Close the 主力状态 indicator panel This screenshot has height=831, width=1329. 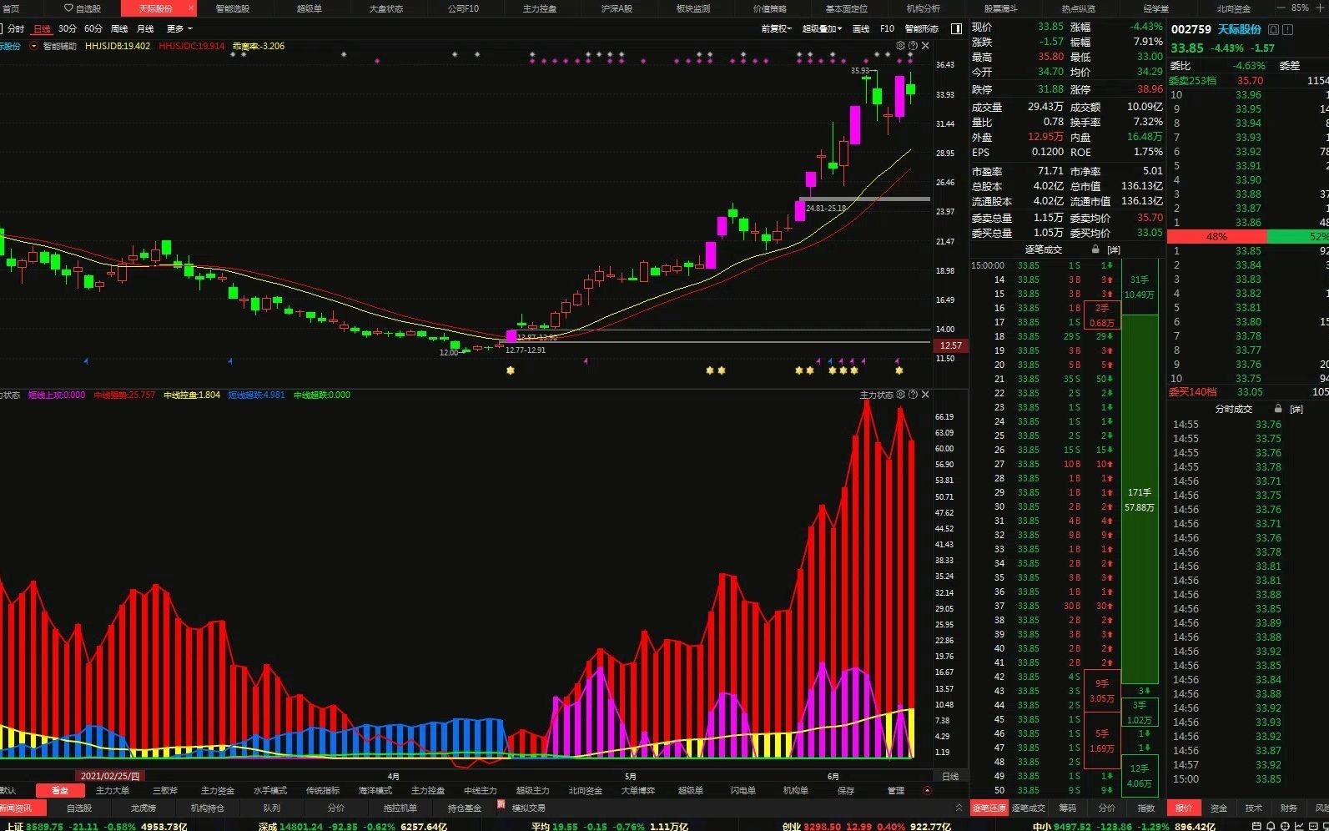point(925,394)
